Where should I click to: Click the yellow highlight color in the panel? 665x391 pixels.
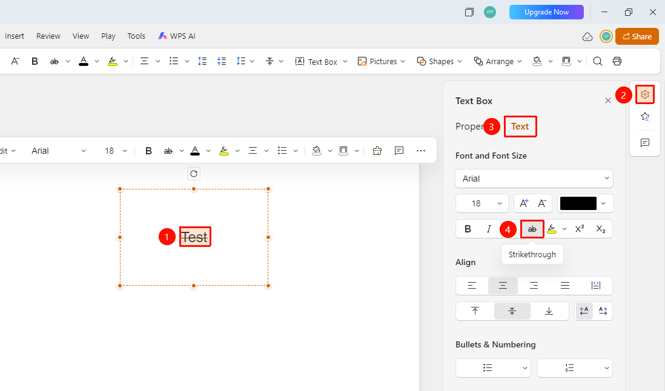click(552, 229)
